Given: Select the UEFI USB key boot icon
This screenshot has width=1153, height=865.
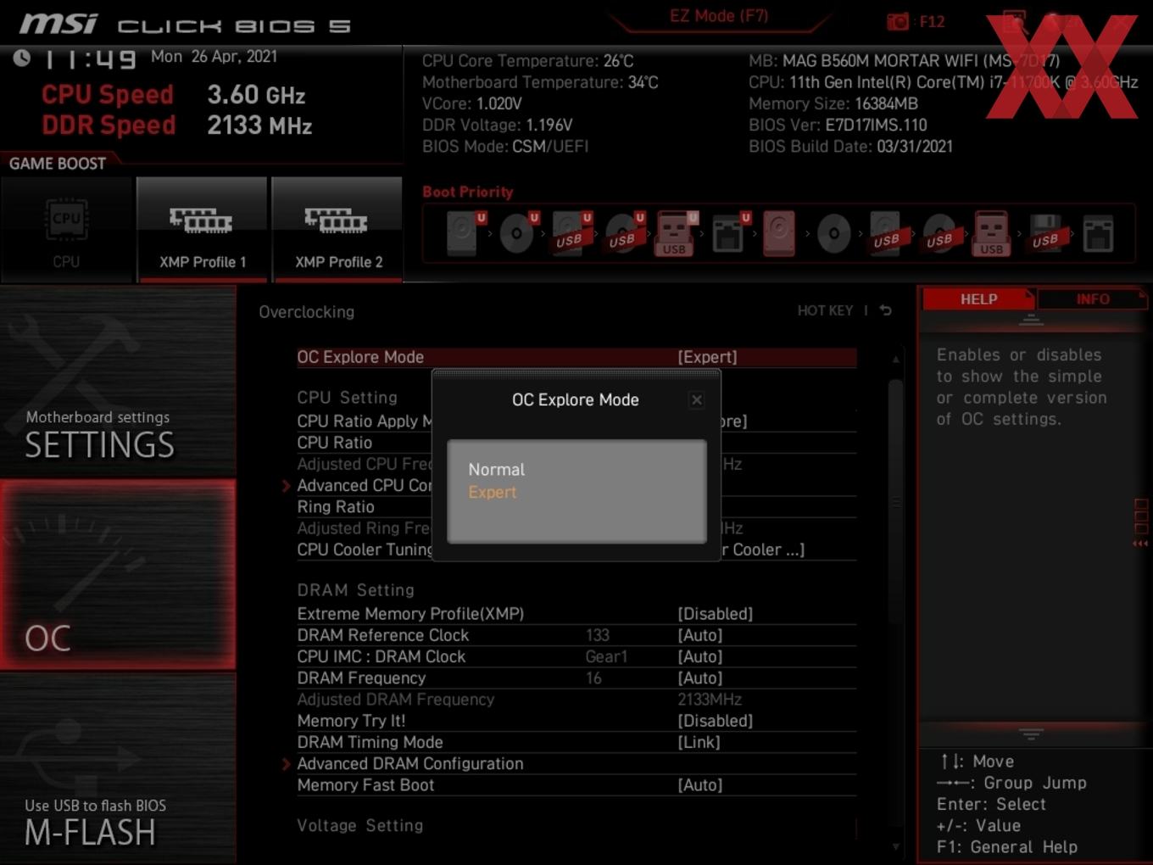Looking at the screenshot, I should point(676,233).
